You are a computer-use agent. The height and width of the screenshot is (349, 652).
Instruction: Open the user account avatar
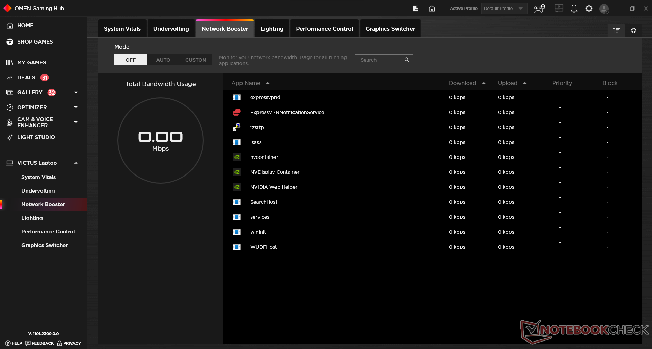604,9
